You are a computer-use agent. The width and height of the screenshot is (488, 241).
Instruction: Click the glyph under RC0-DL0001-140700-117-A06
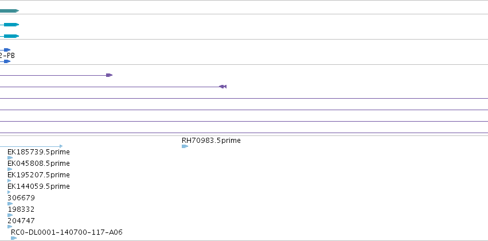click(x=14, y=238)
